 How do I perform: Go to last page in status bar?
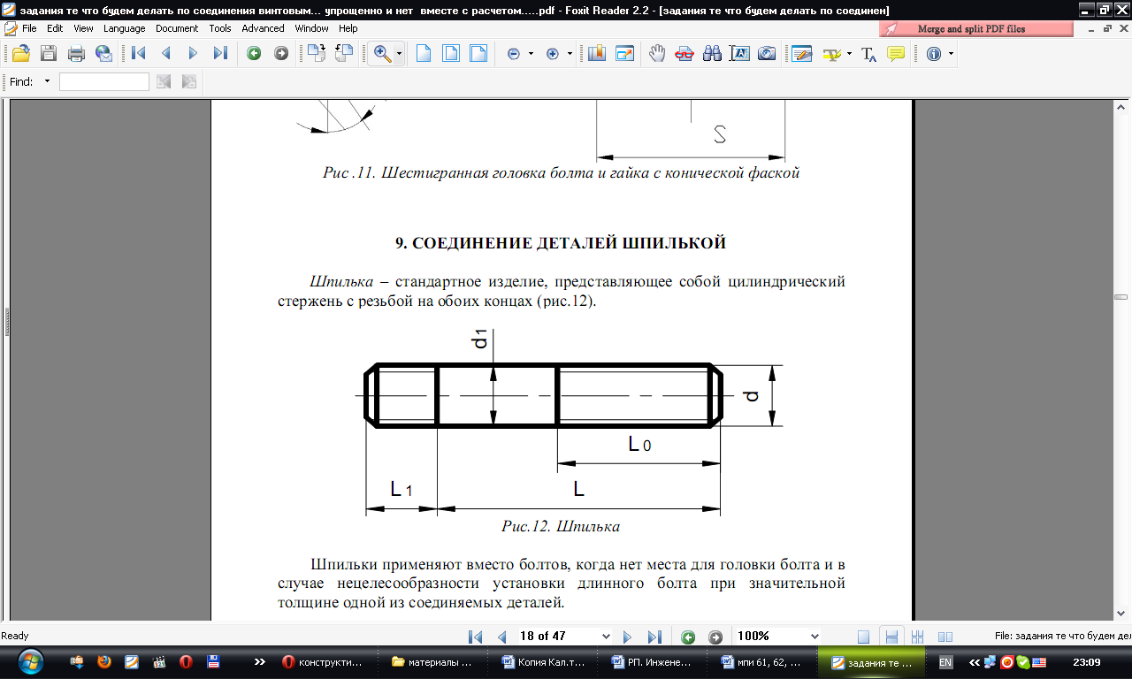654,637
